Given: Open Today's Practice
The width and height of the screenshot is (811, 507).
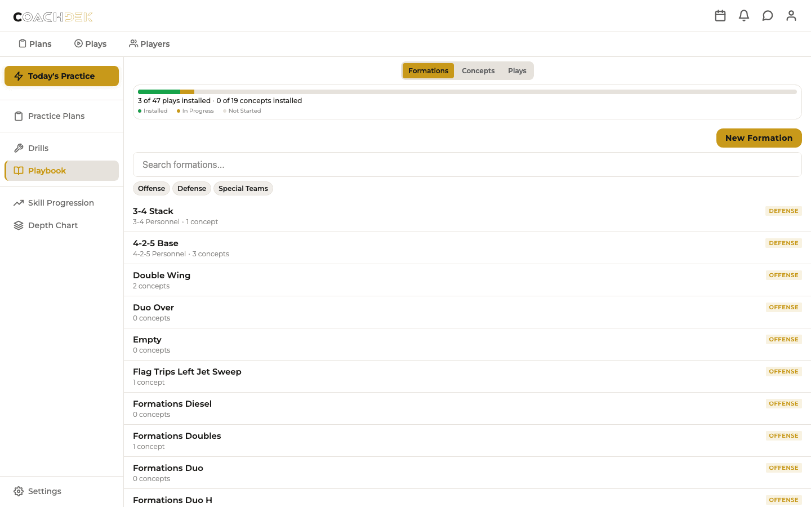Looking at the screenshot, I should tap(61, 75).
